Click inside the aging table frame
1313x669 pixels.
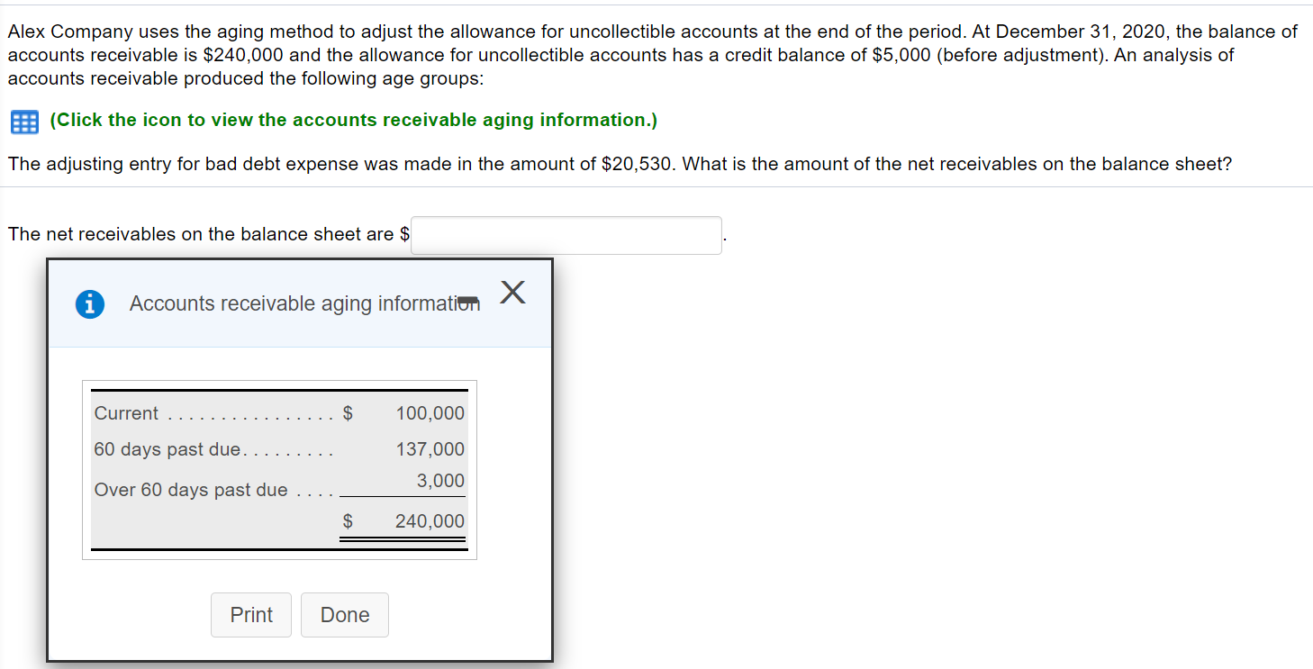[x=279, y=468]
